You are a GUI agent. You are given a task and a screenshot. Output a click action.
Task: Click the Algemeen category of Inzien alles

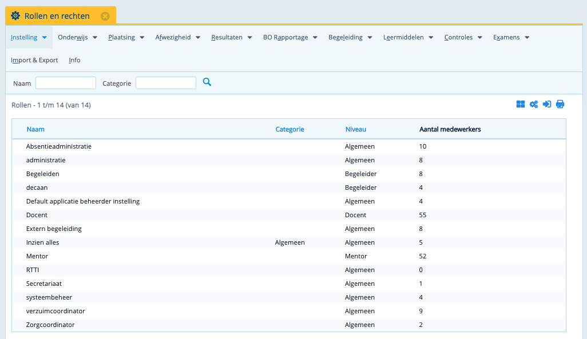(289, 242)
